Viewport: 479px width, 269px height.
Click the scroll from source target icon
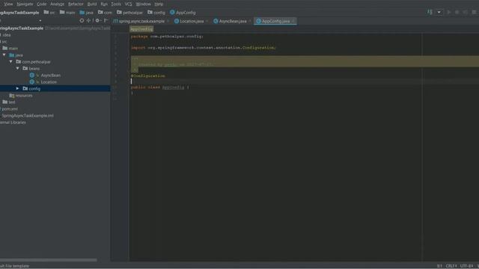tap(82, 20)
